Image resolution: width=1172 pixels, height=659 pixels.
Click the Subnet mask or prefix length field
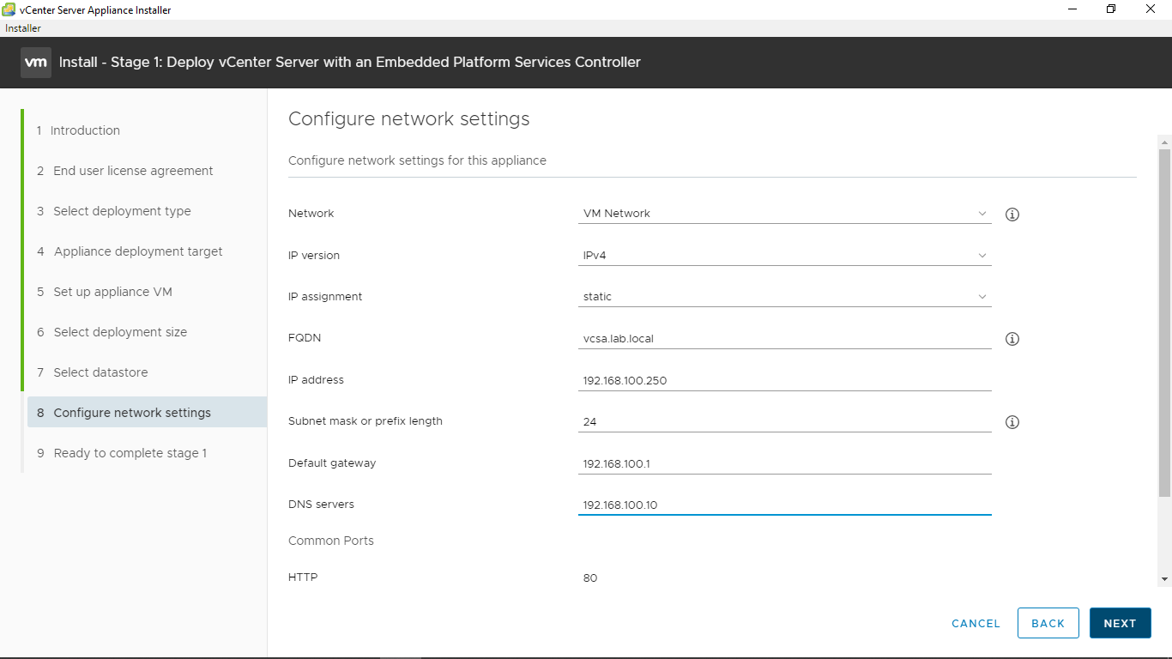point(785,422)
